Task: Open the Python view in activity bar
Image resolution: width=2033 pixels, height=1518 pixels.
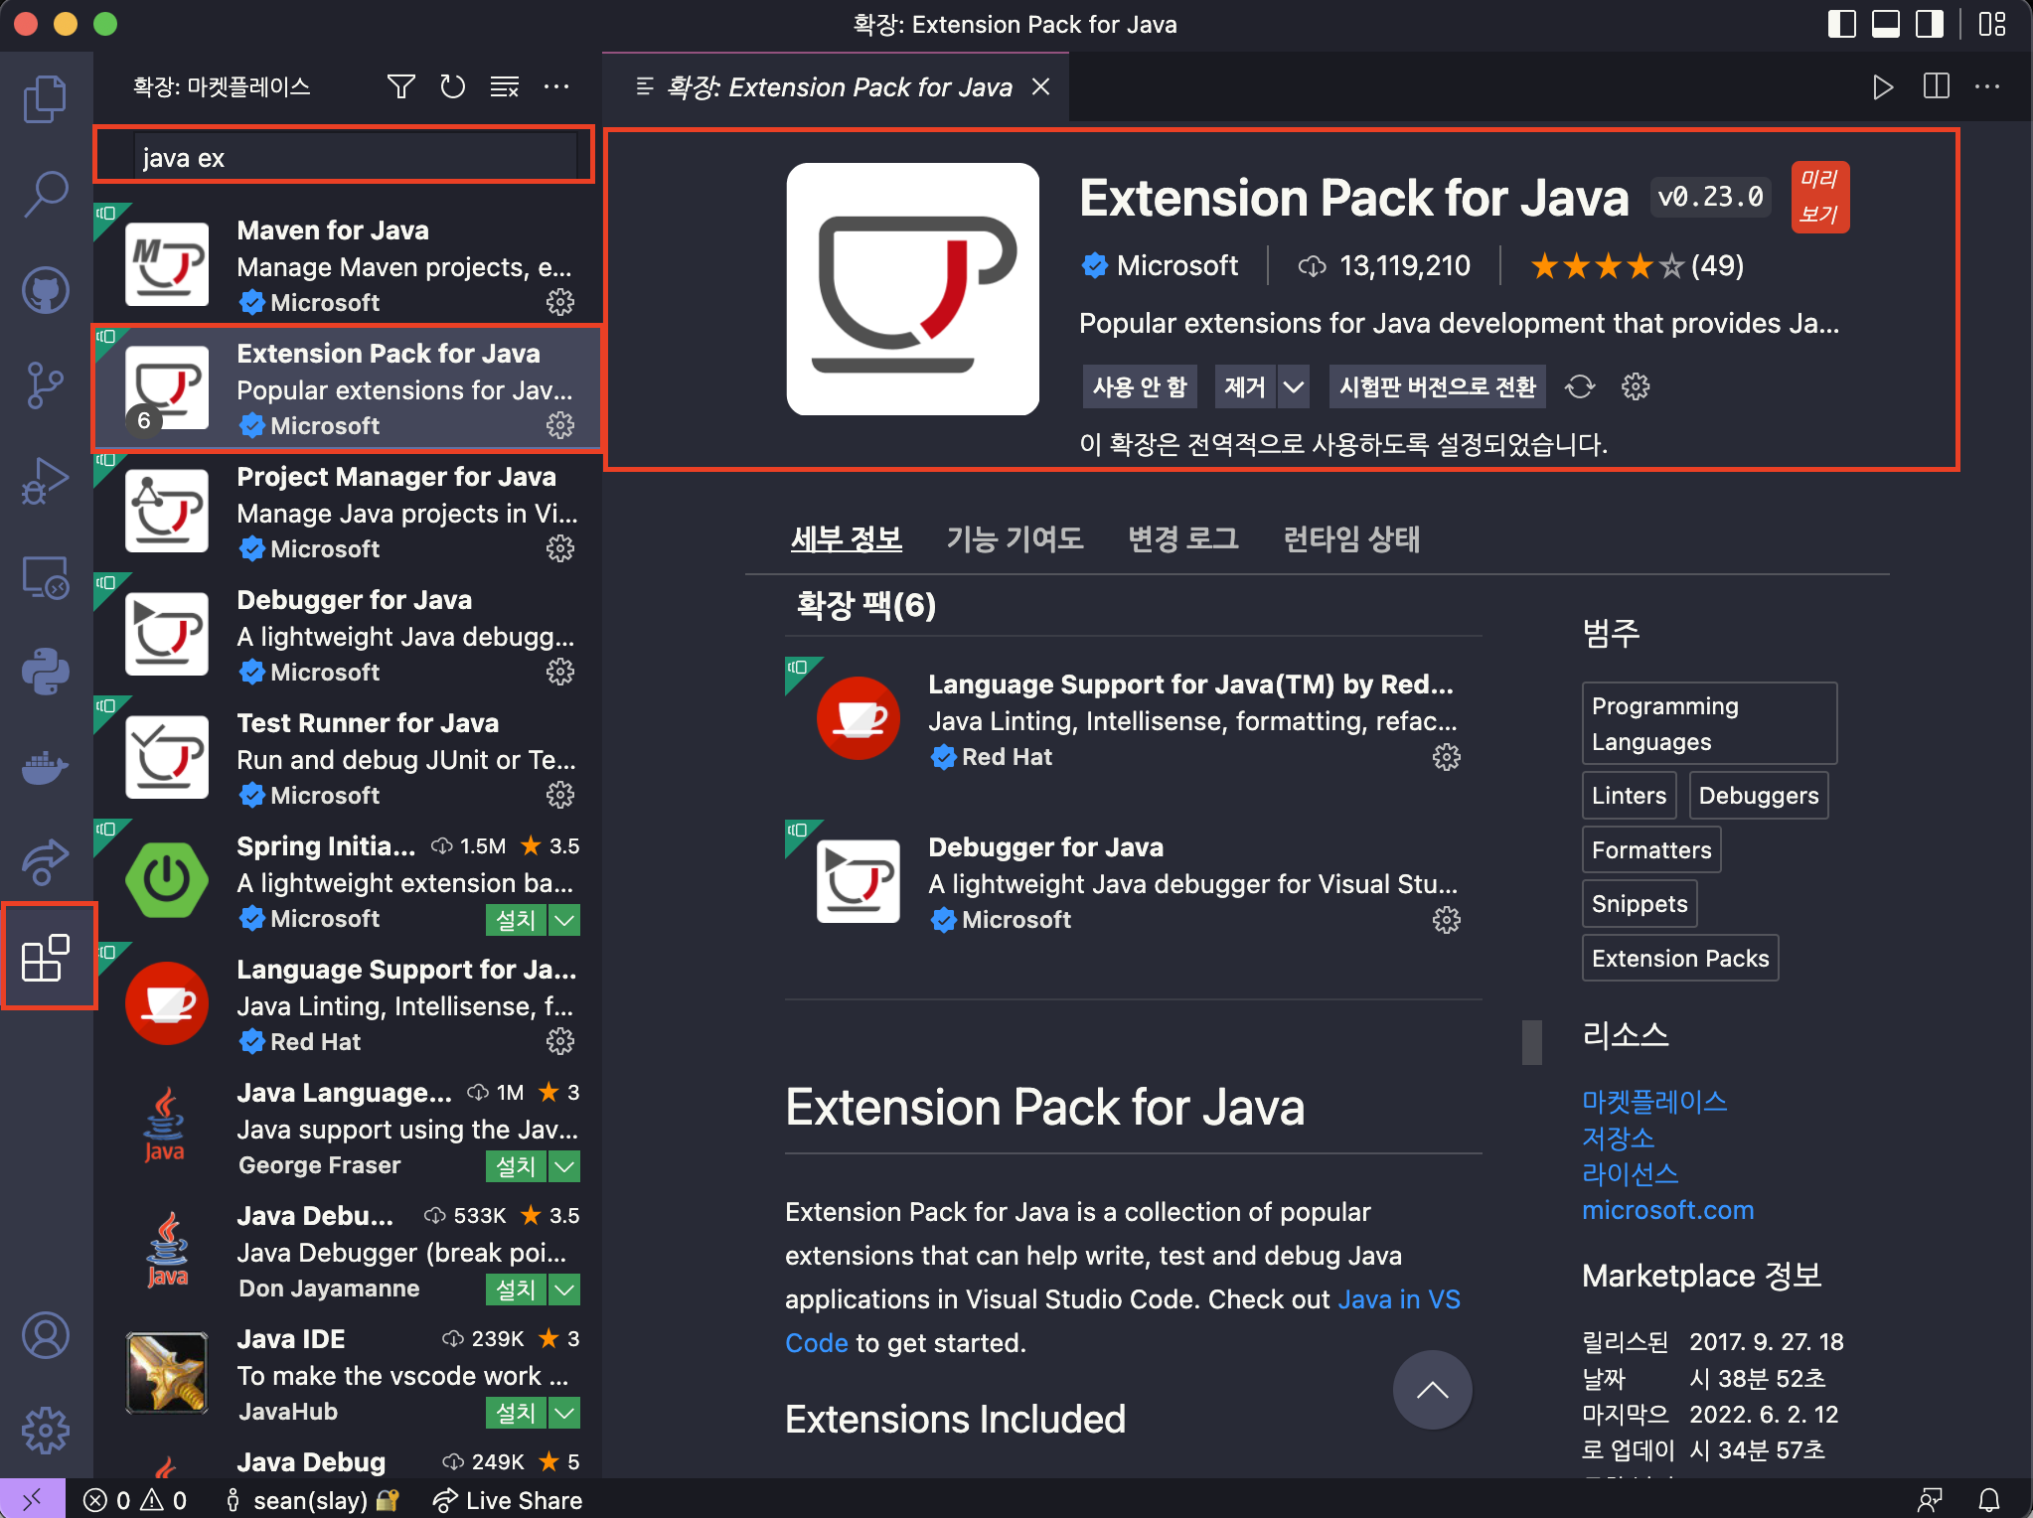Action: pyautogui.click(x=45, y=672)
